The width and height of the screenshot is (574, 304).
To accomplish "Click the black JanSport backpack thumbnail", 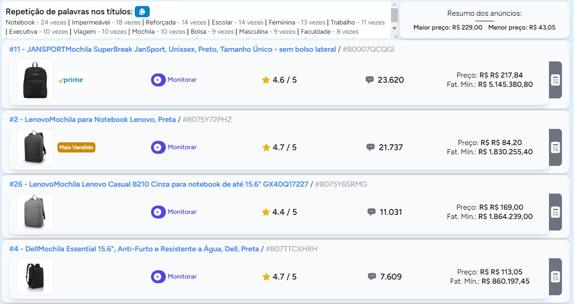I will pyautogui.click(x=35, y=80).
